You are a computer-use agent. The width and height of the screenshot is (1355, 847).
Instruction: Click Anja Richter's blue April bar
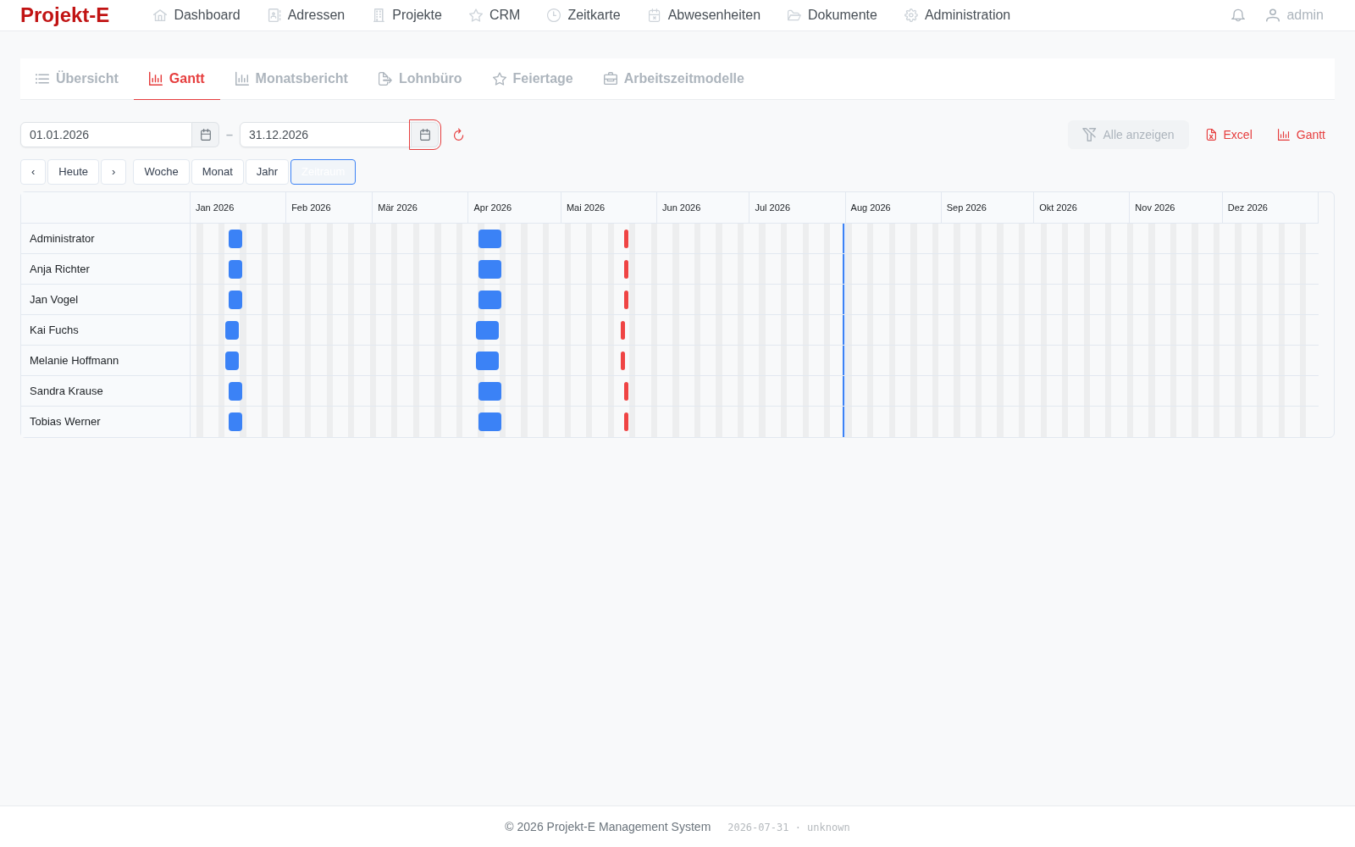489,269
